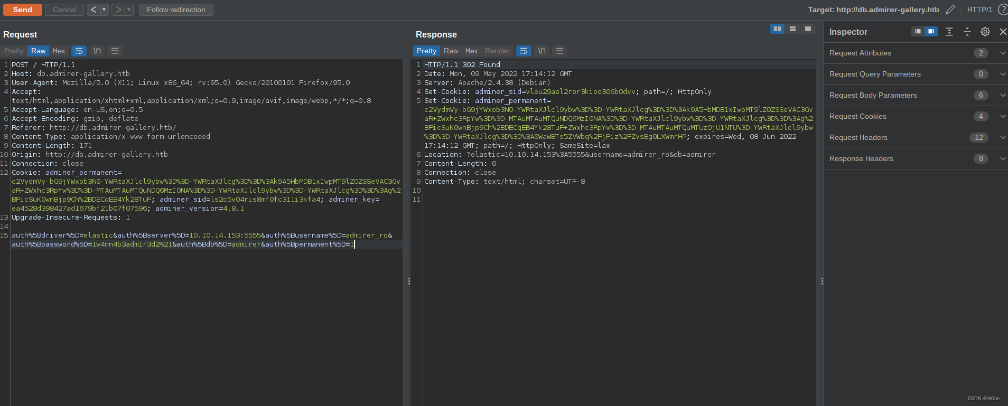Click the request body password parameter line
This screenshot has width=1008, height=406.
point(183,244)
